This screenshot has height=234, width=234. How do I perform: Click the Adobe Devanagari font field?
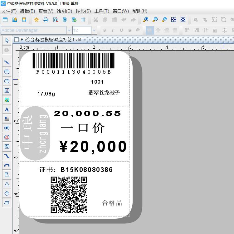[x=34, y=31]
